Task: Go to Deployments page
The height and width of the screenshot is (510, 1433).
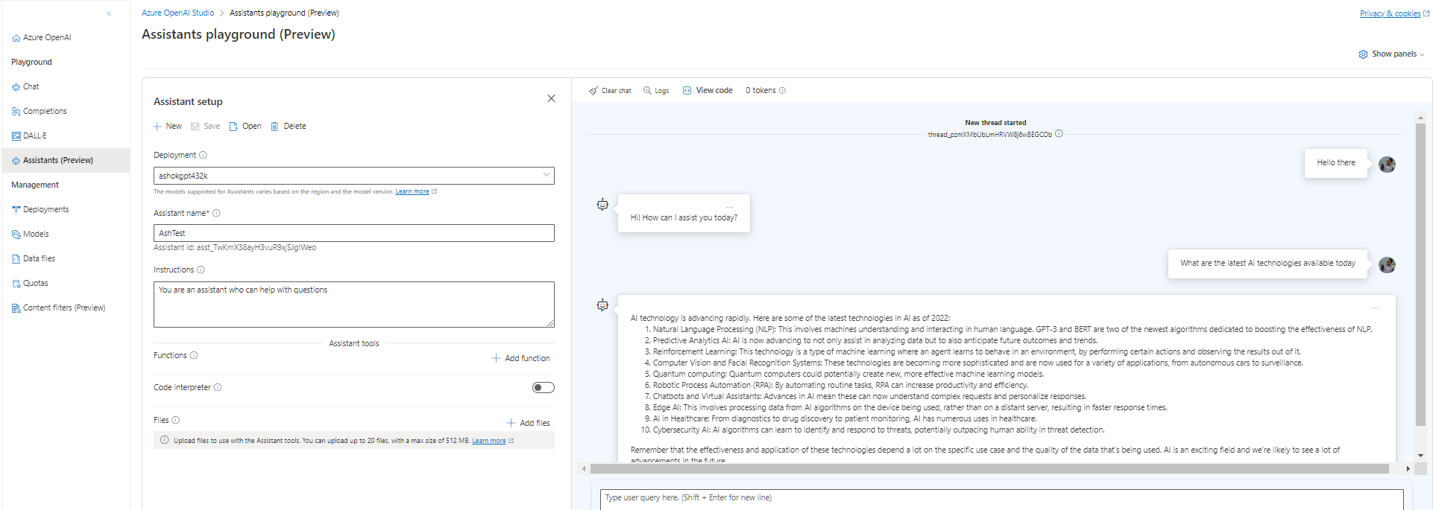Action: [40, 209]
